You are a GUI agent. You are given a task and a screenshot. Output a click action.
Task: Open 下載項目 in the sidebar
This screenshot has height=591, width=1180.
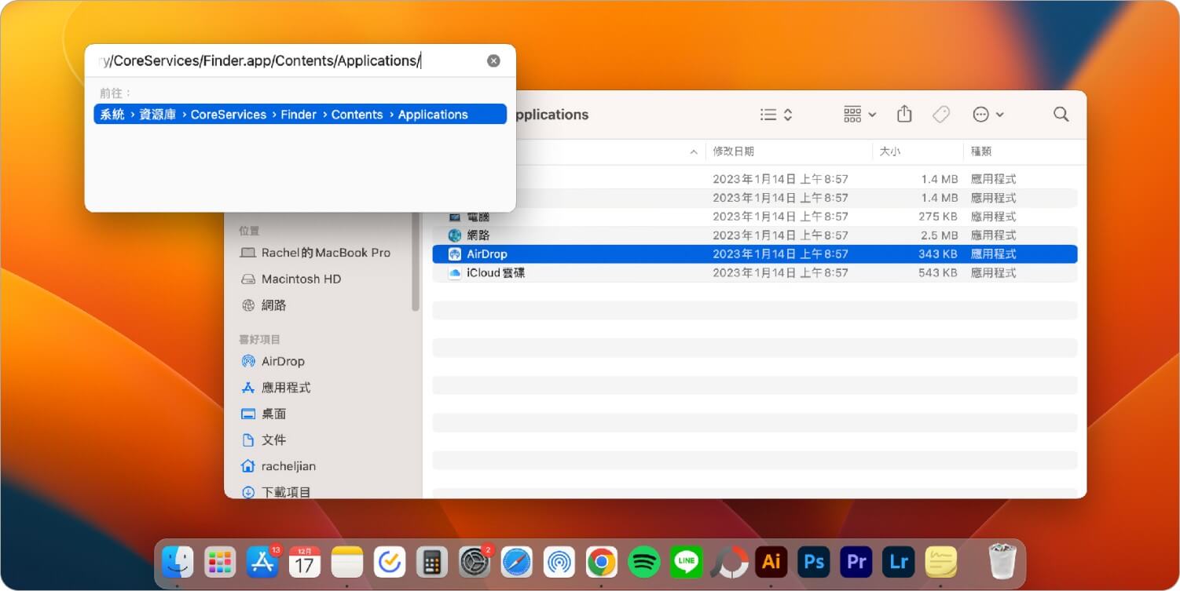pos(276,492)
